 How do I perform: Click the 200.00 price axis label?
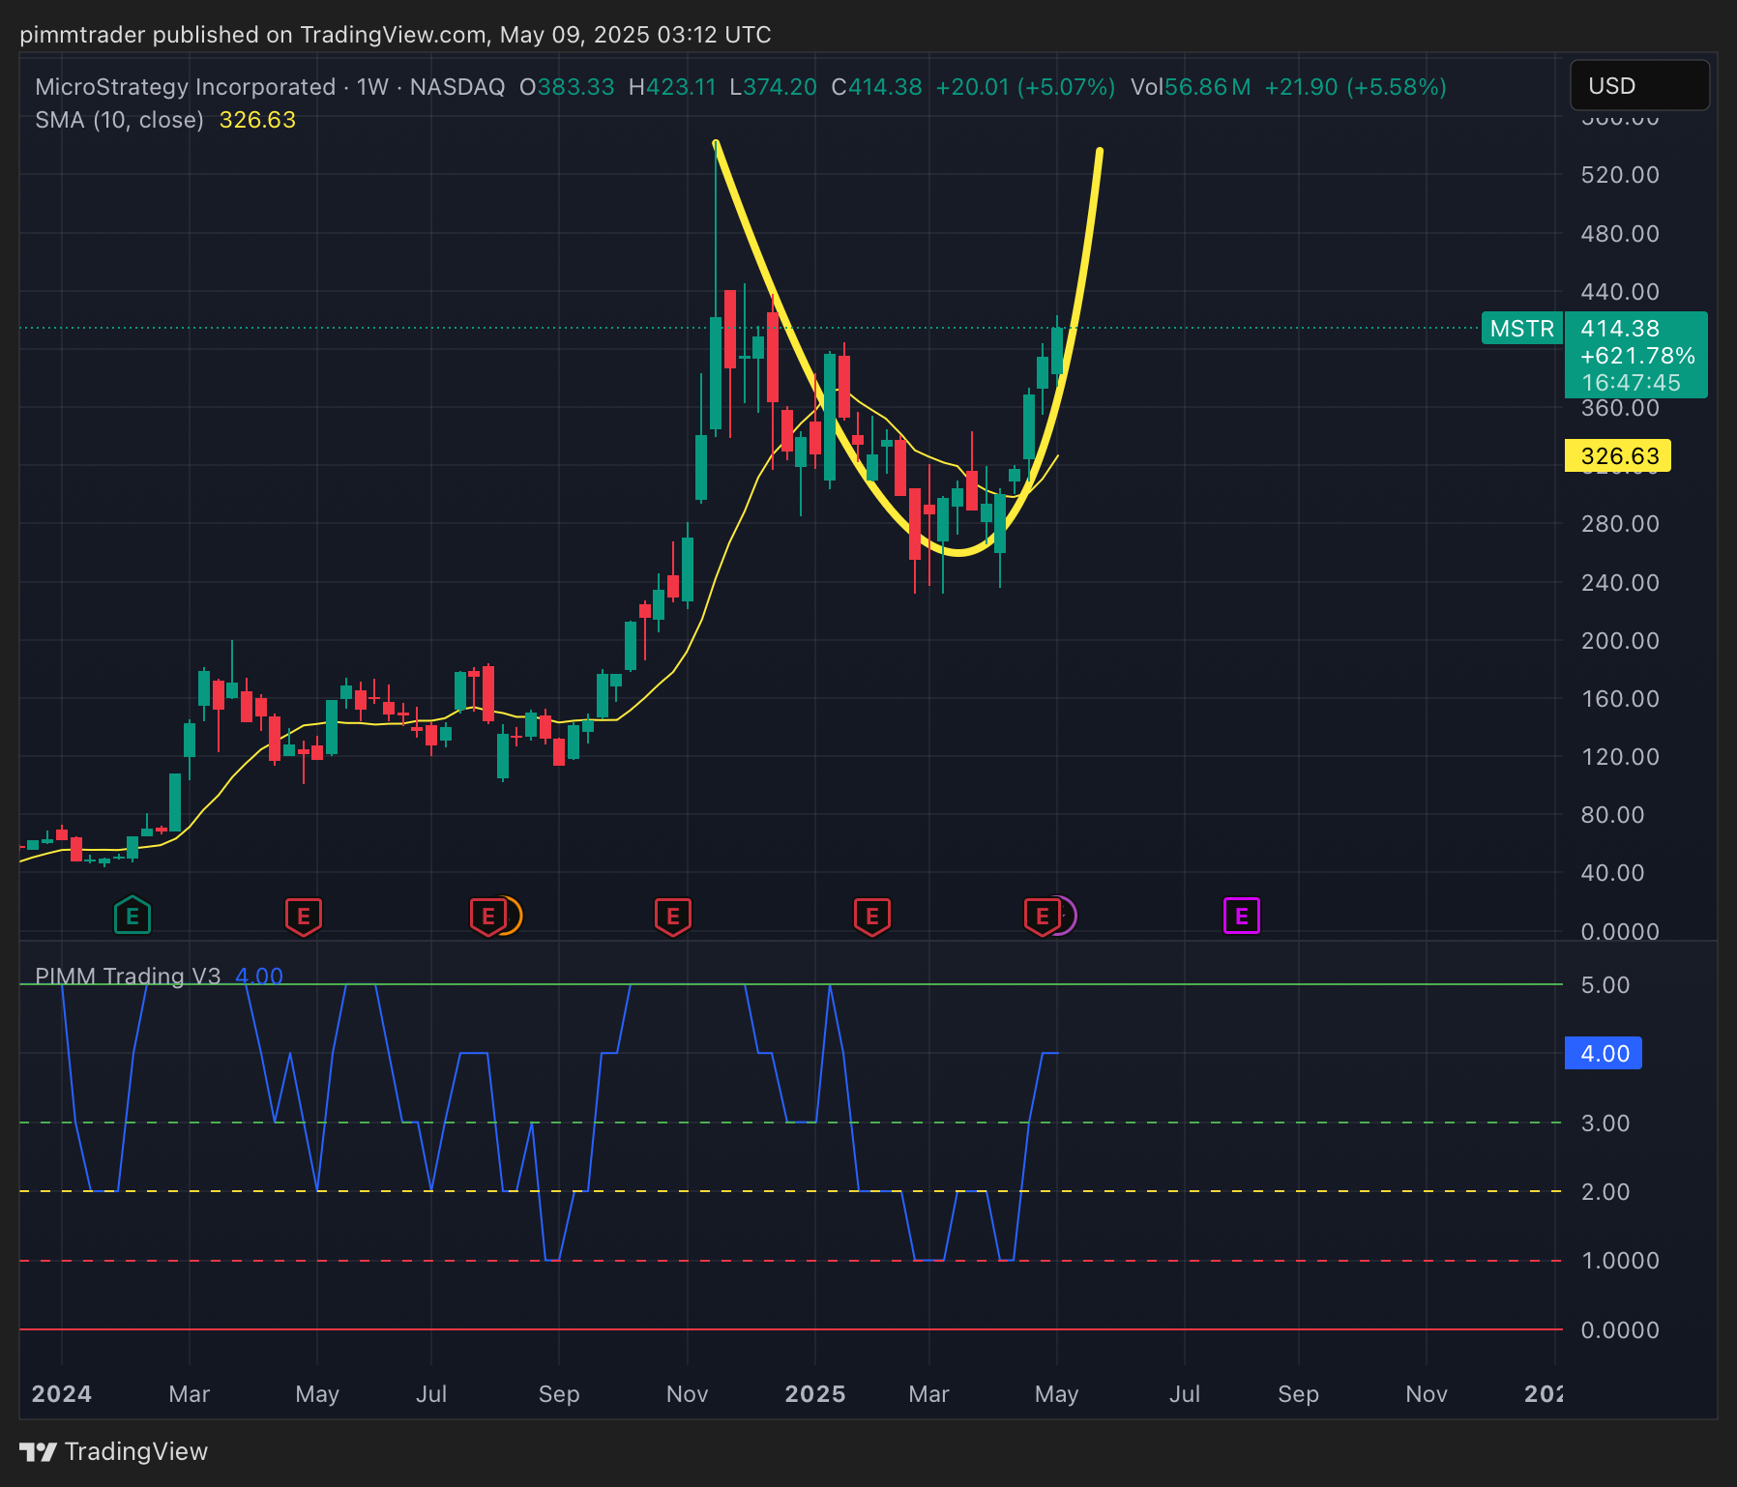(1620, 641)
